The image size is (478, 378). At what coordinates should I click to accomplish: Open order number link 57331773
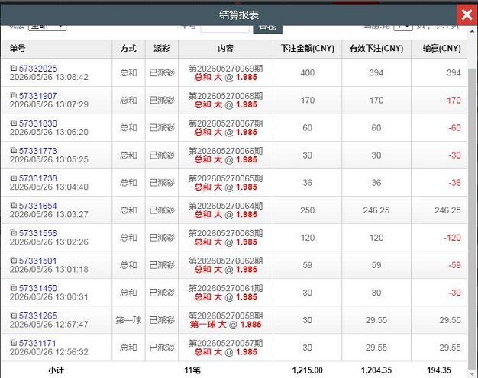pyautogui.click(x=38, y=151)
